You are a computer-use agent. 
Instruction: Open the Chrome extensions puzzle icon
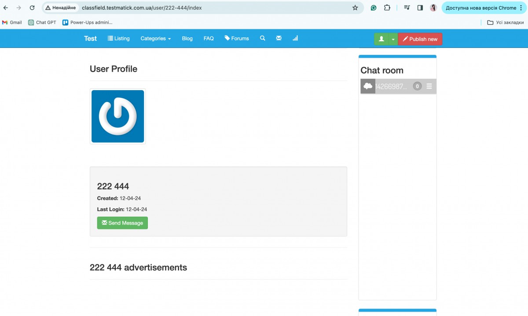coord(387,8)
